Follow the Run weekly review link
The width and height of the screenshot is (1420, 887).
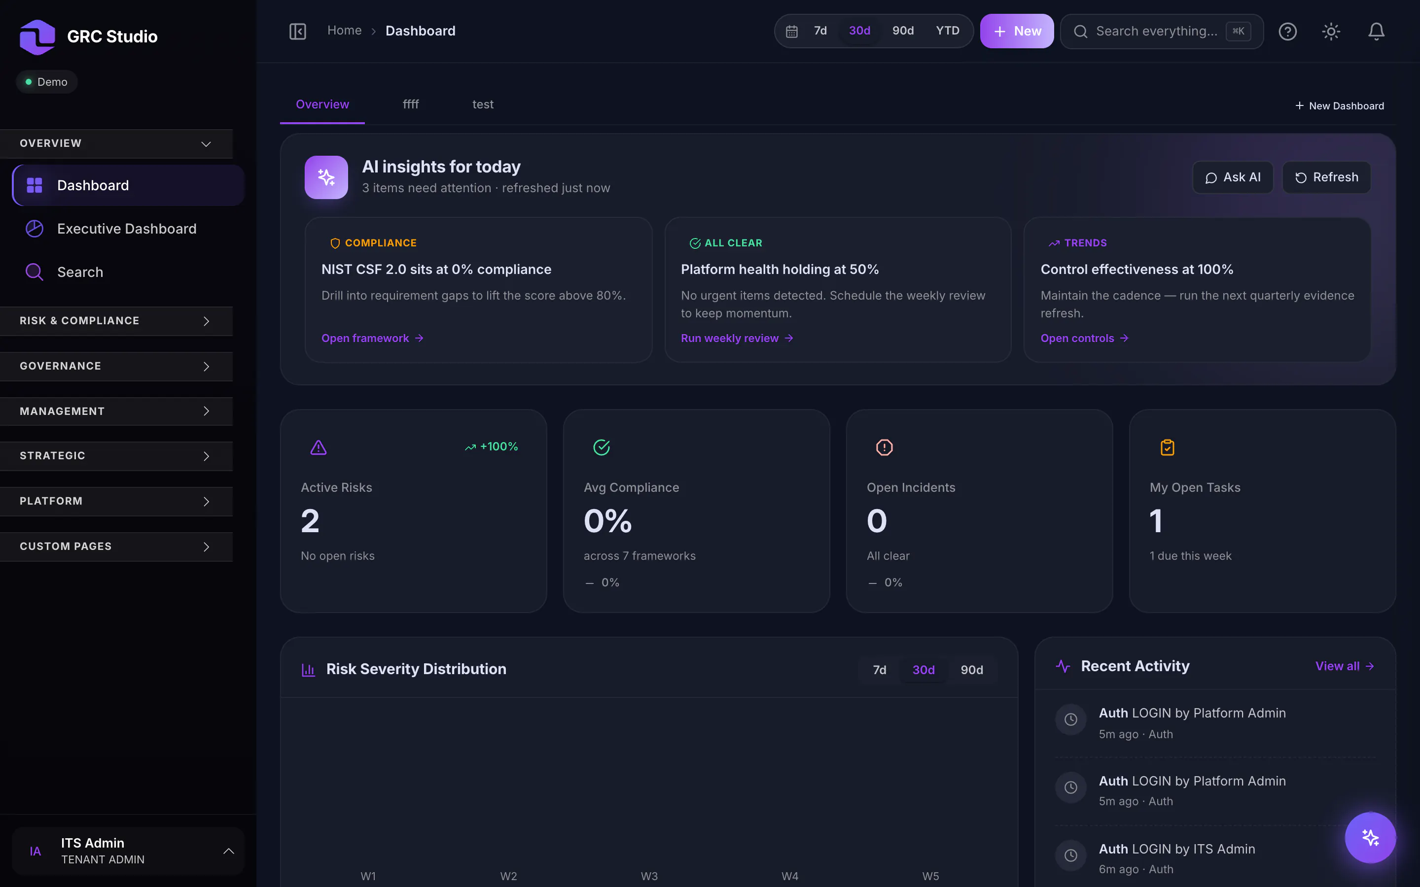click(737, 339)
